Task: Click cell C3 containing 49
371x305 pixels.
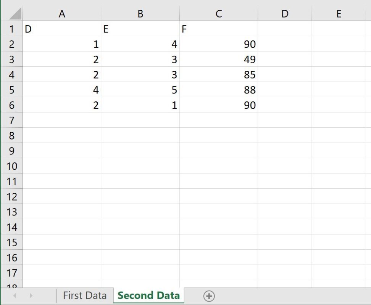Action: tap(219, 59)
